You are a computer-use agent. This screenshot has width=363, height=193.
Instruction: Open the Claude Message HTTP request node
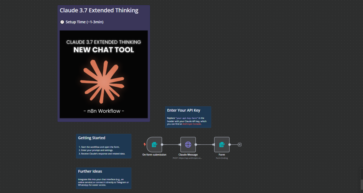click(x=188, y=144)
